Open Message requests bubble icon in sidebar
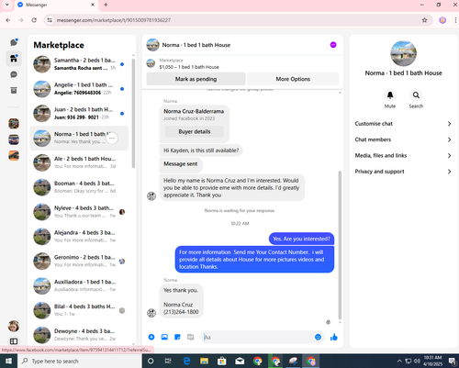This screenshot has height=368, width=459. pos(14,74)
